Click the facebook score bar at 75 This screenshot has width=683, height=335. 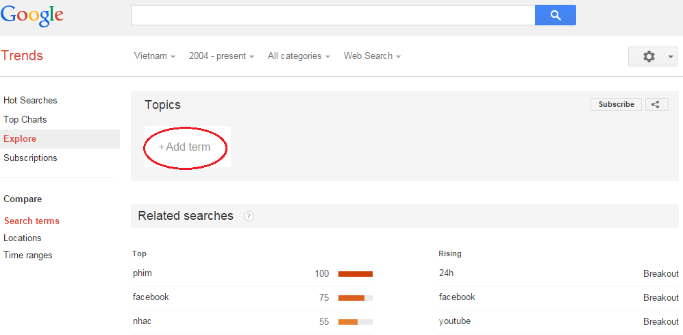coord(356,298)
